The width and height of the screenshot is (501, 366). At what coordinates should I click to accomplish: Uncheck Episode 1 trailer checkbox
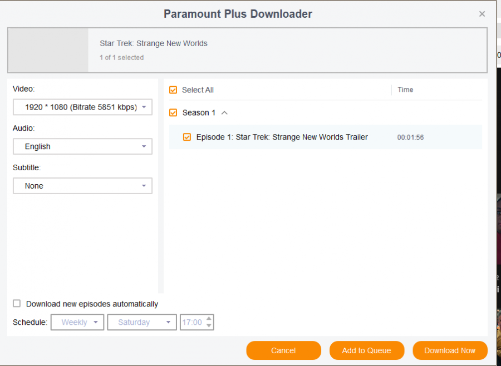click(187, 137)
